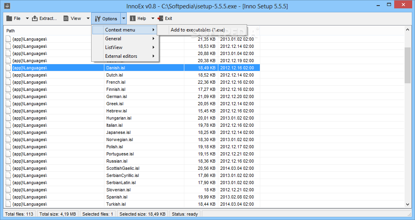Click file icon of Turkish.isl row
The image size is (415, 220).
pyautogui.click(x=8, y=204)
